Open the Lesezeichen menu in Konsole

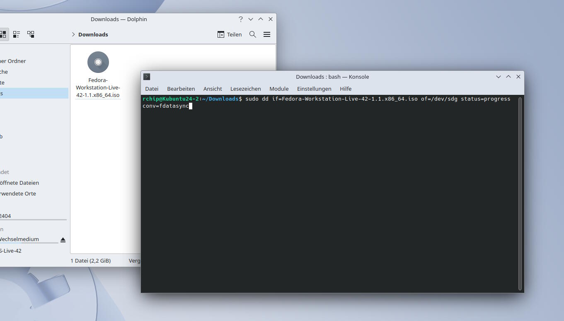246,89
